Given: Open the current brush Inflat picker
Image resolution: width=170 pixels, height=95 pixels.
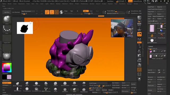Looking at the screenshot, I should pyautogui.click(x=7, y=20).
